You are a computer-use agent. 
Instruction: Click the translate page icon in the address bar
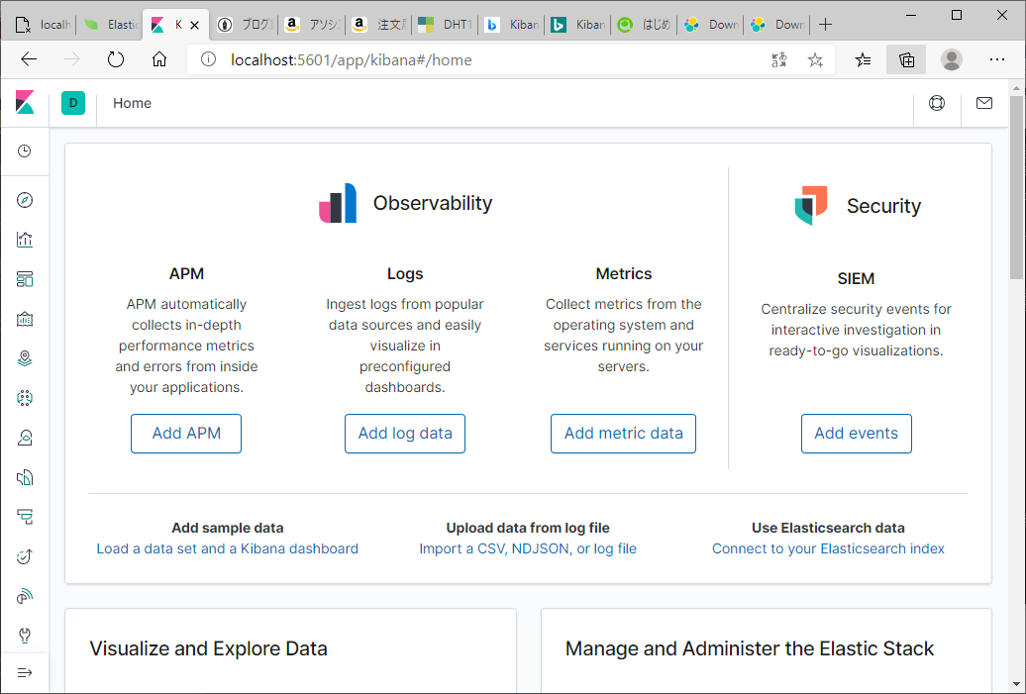tap(778, 60)
